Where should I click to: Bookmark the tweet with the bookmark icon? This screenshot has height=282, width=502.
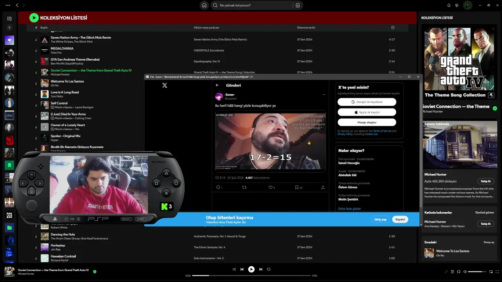(297, 188)
